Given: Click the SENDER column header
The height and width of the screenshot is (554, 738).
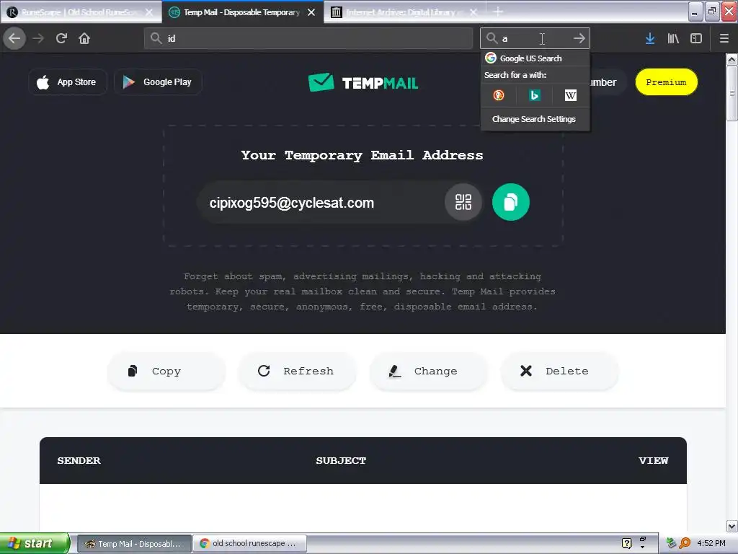Looking at the screenshot, I should pos(79,461).
